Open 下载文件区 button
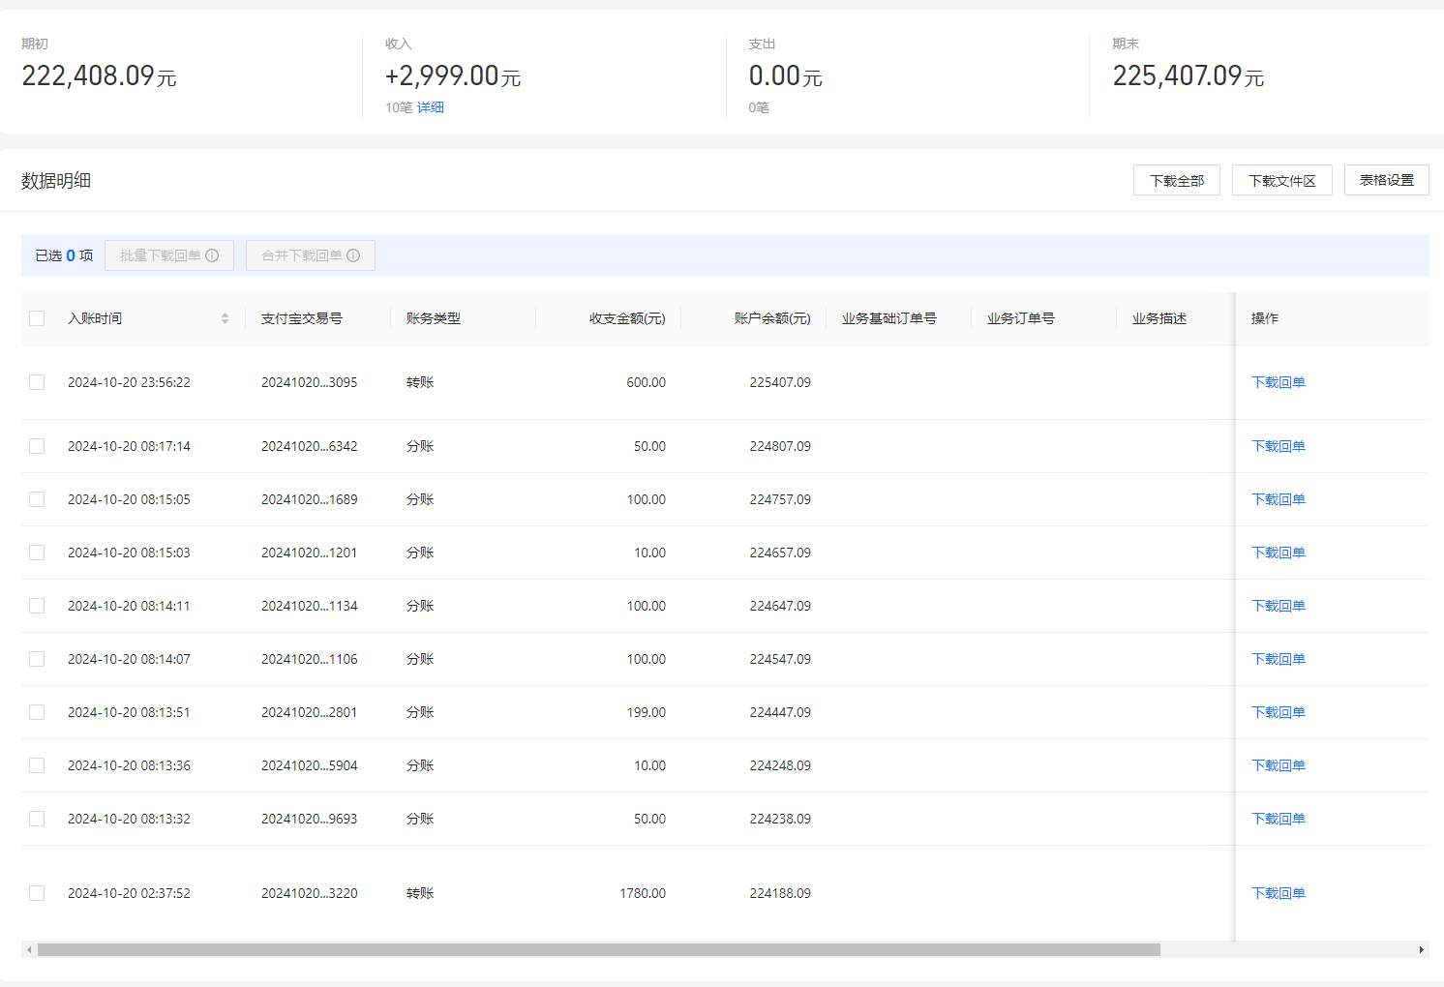 [x=1281, y=180]
